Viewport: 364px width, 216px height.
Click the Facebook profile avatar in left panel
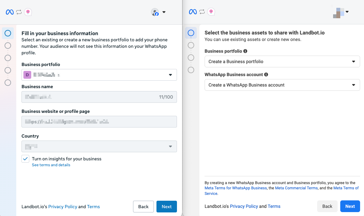[x=155, y=12]
